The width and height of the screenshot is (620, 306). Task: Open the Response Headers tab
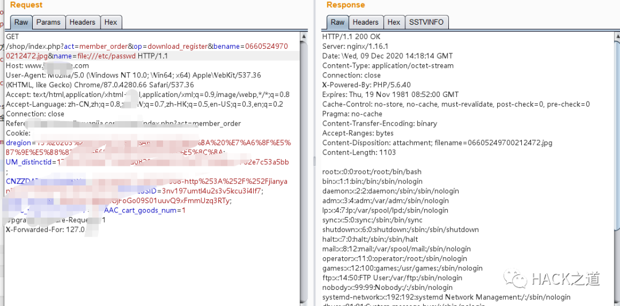(365, 22)
